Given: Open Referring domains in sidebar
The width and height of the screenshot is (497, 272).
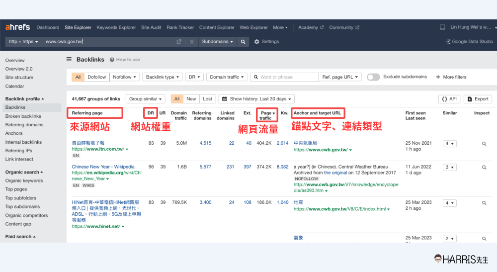Looking at the screenshot, I should click(x=24, y=125).
